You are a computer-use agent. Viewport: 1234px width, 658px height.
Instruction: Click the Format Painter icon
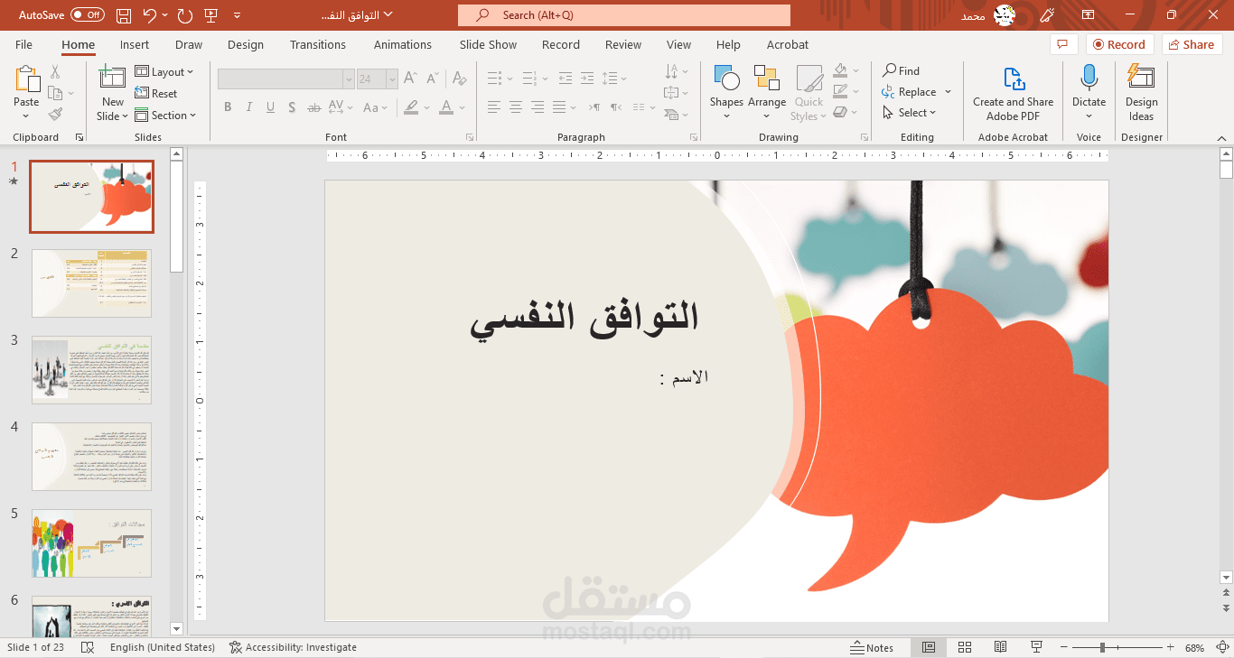(x=54, y=113)
